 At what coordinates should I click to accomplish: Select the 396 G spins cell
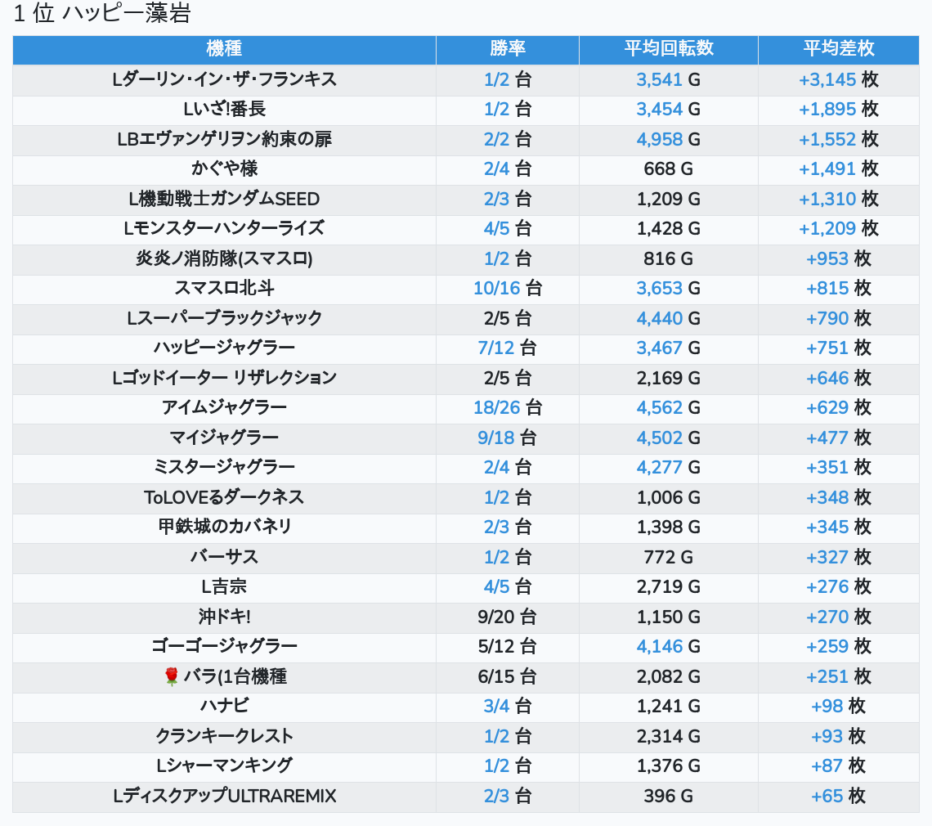coord(669,797)
